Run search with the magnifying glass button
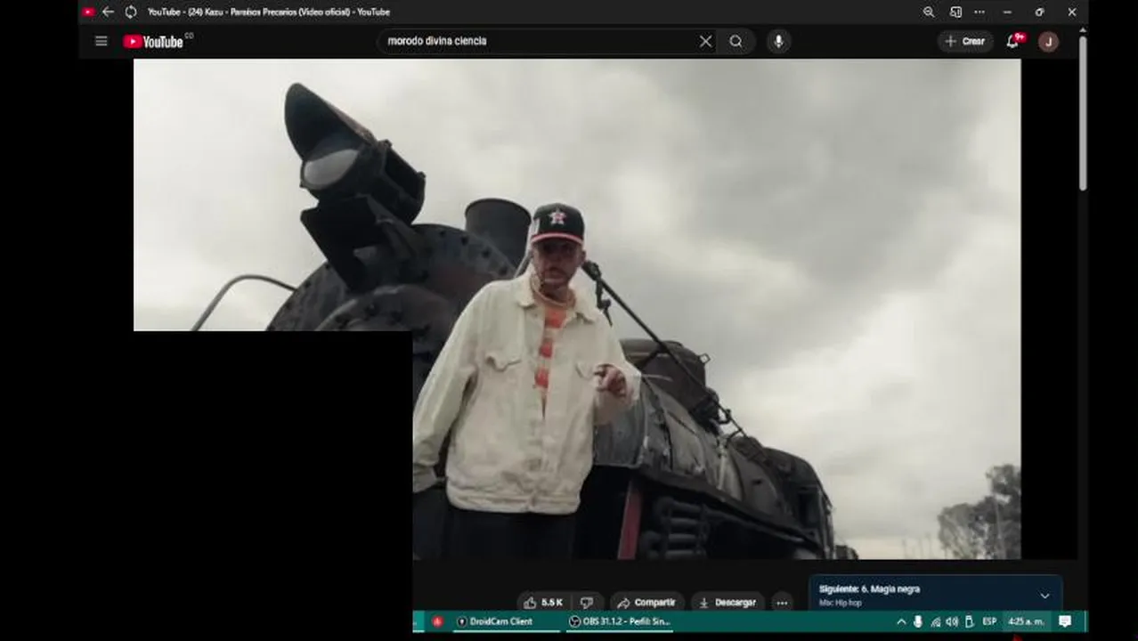Viewport: 1138px width, 641px height. 736,41
